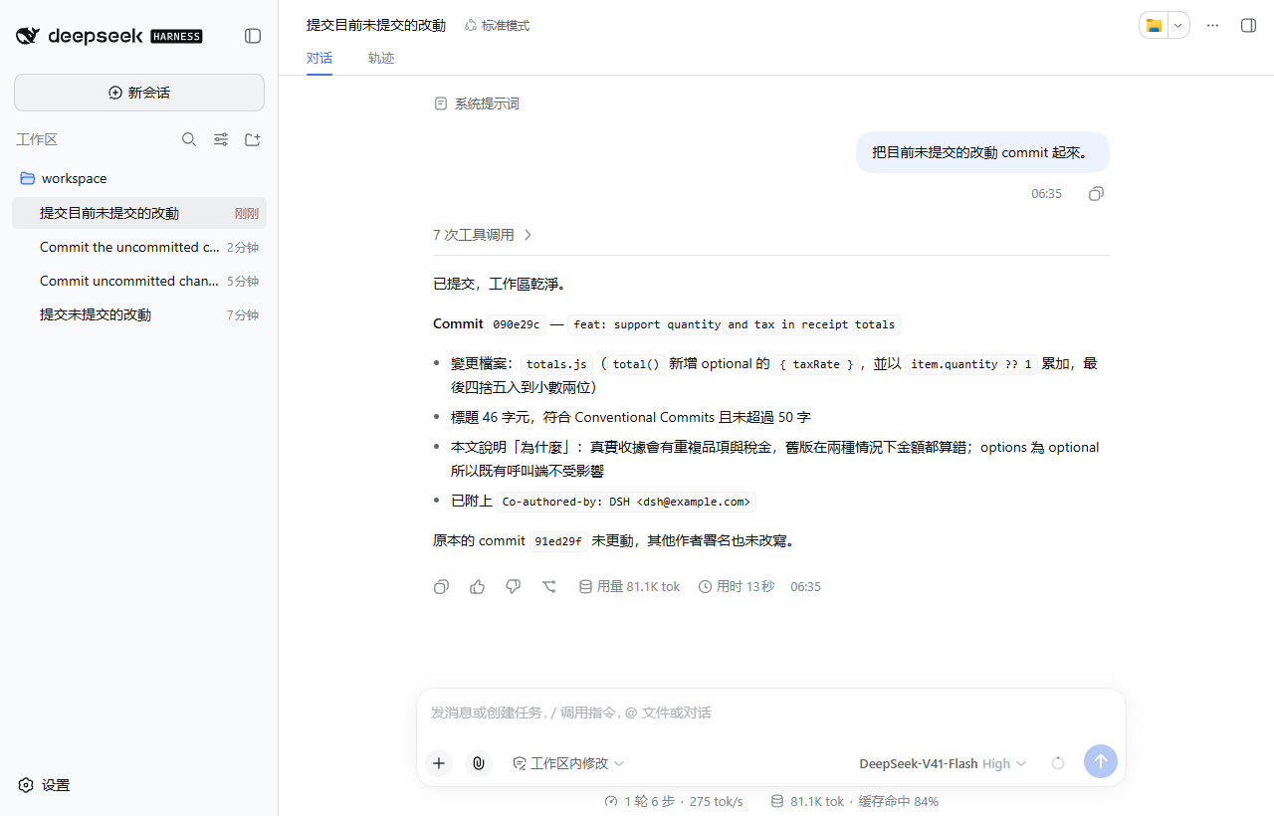This screenshot has width=1274, height=816.
Task: Copy the assistant reply
Action: pyautogui.click(x=441, y=587)
